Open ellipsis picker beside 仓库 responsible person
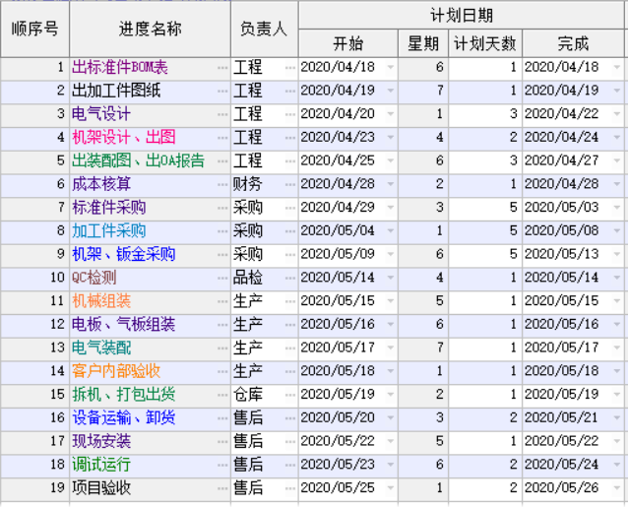 point(290,395)
